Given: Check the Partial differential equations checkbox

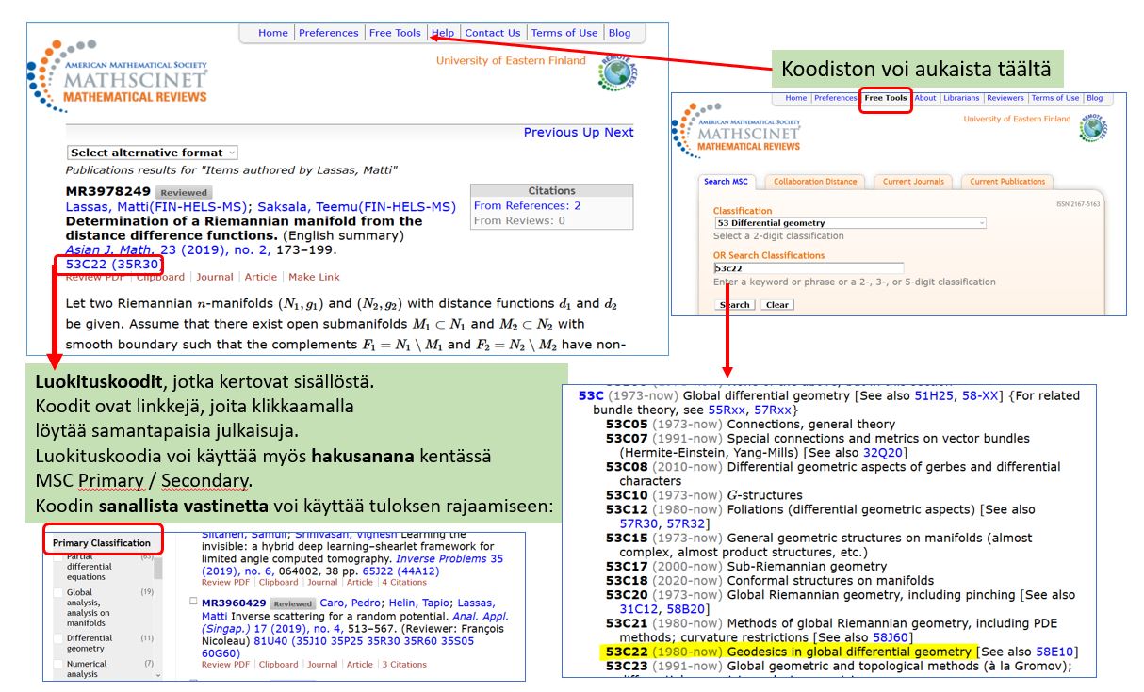Looking at the screenshot, I should [58, 557].
